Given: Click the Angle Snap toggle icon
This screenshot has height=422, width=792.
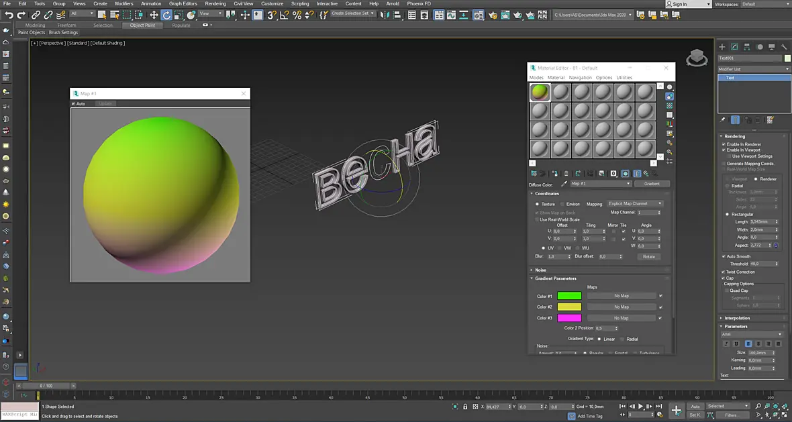Looking at the screenshot, I should tap(285, 15).
